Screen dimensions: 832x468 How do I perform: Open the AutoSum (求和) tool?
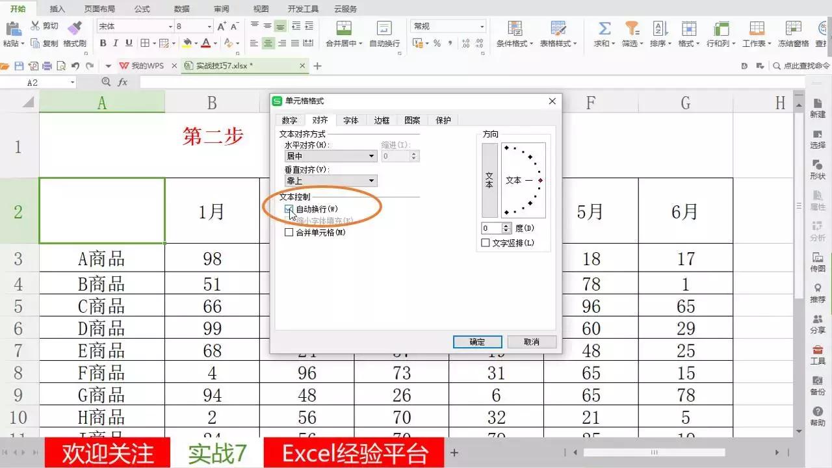[x=603, y=36]
